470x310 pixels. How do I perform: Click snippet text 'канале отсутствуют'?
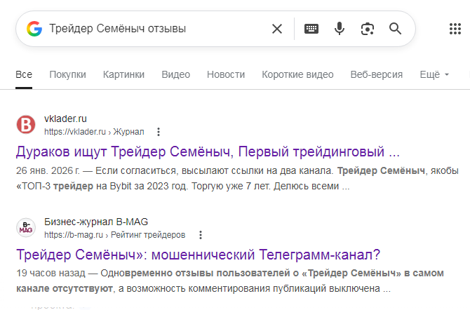(x=65, y=289)
